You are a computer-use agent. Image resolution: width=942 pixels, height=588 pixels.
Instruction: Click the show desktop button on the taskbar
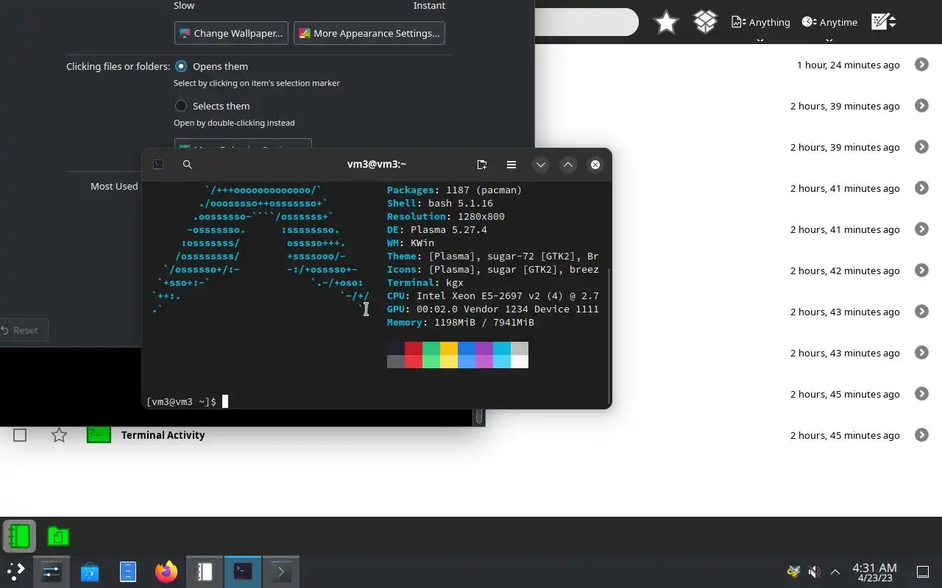click(x=922, y=571)
